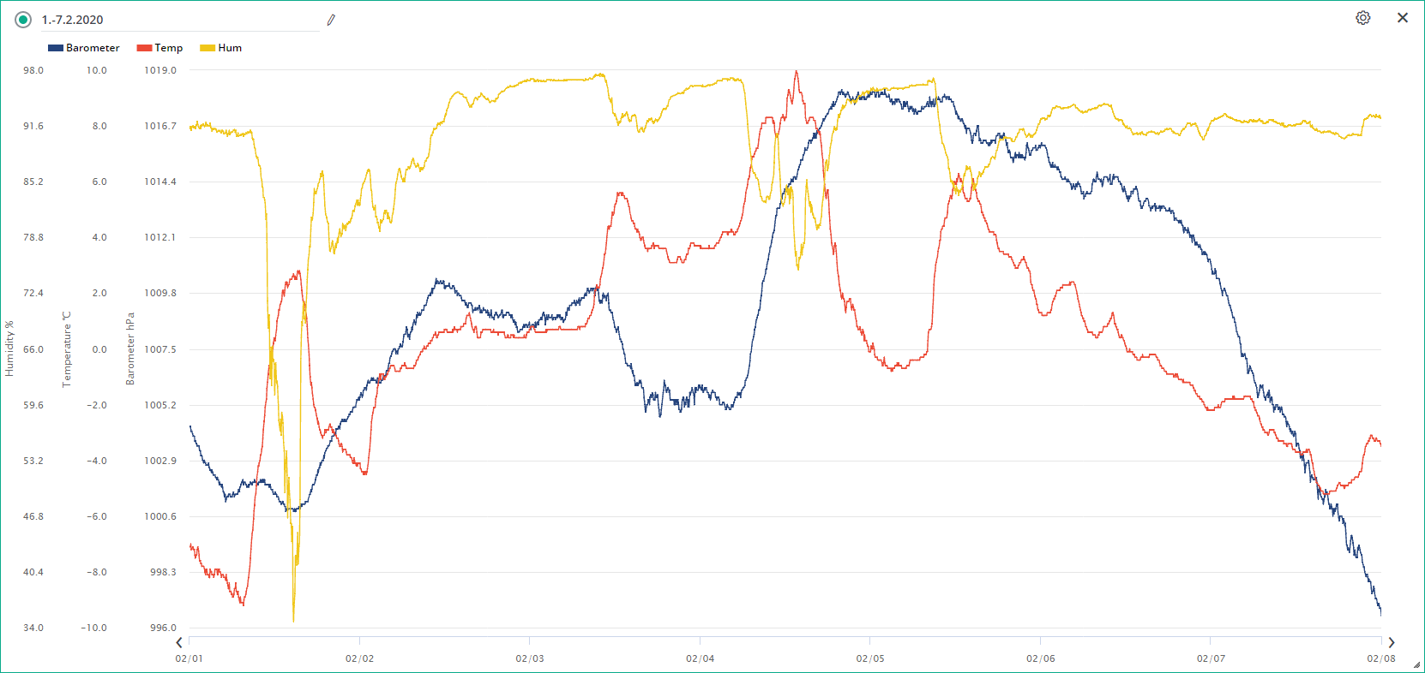
Task: Click the 02/04 date tick label
Action: click(x=700, y=658)
